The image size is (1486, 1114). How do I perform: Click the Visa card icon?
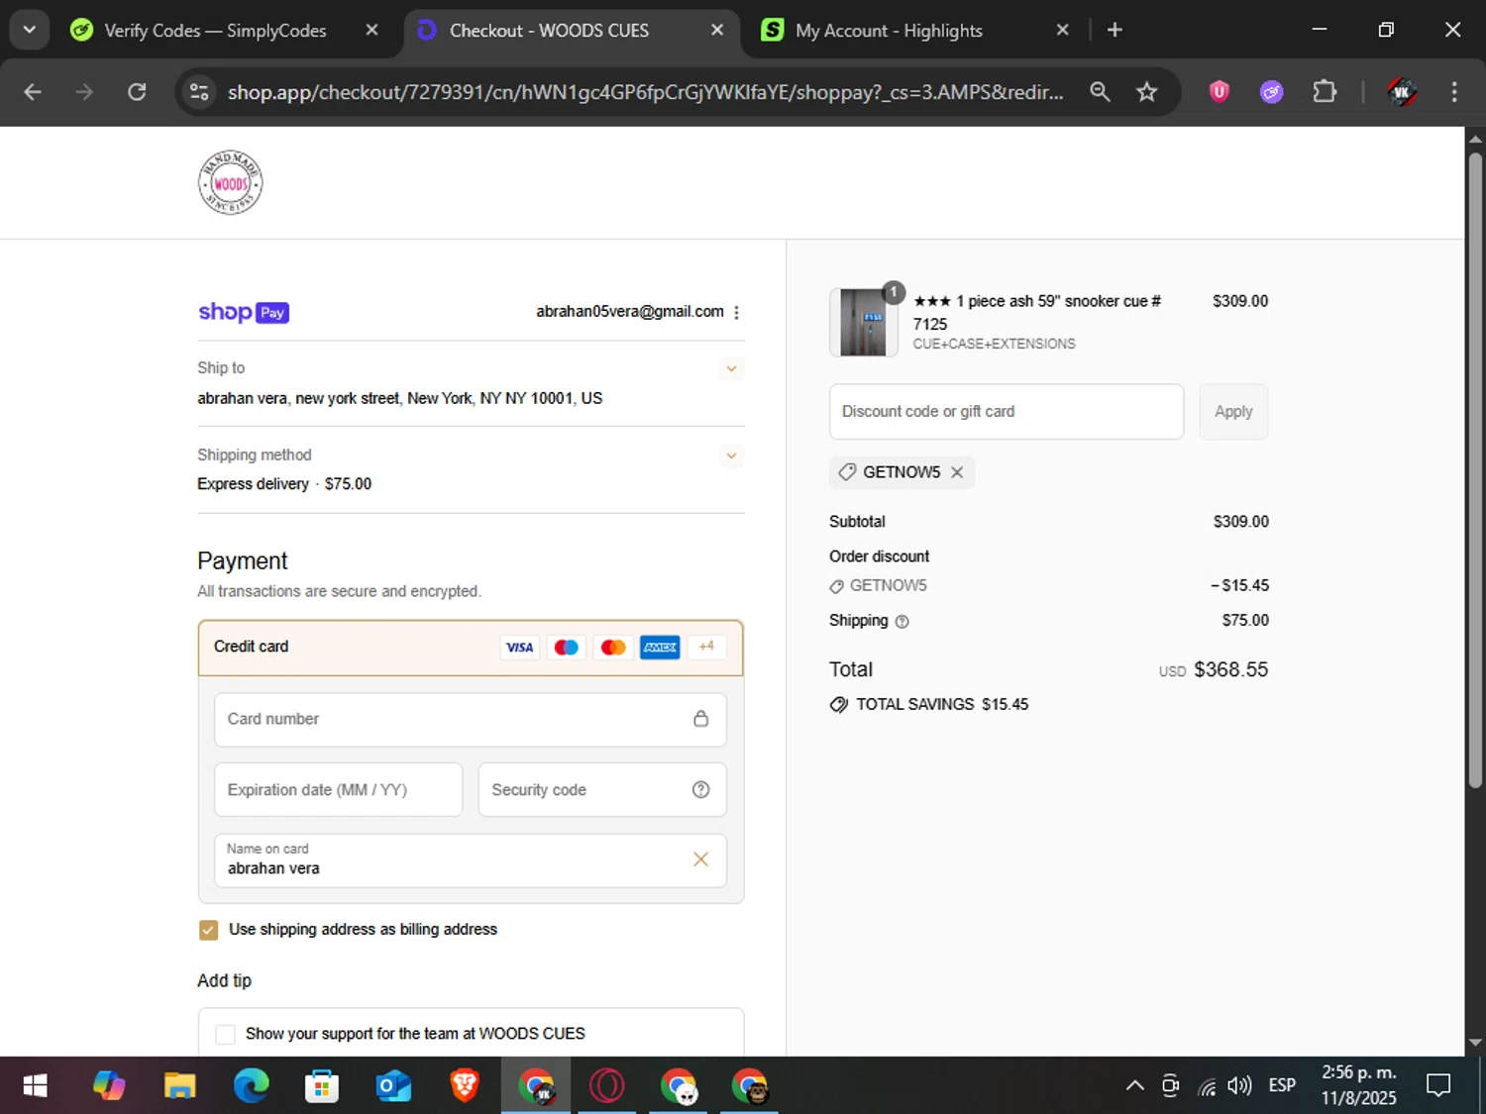(519, 648)
